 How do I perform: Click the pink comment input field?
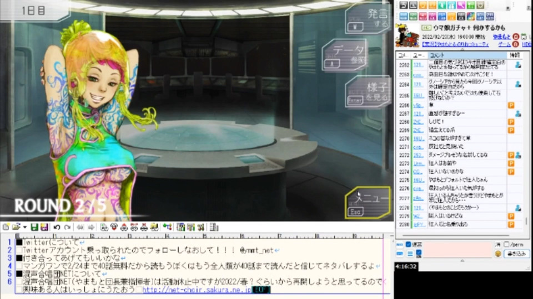click(457, 250)
